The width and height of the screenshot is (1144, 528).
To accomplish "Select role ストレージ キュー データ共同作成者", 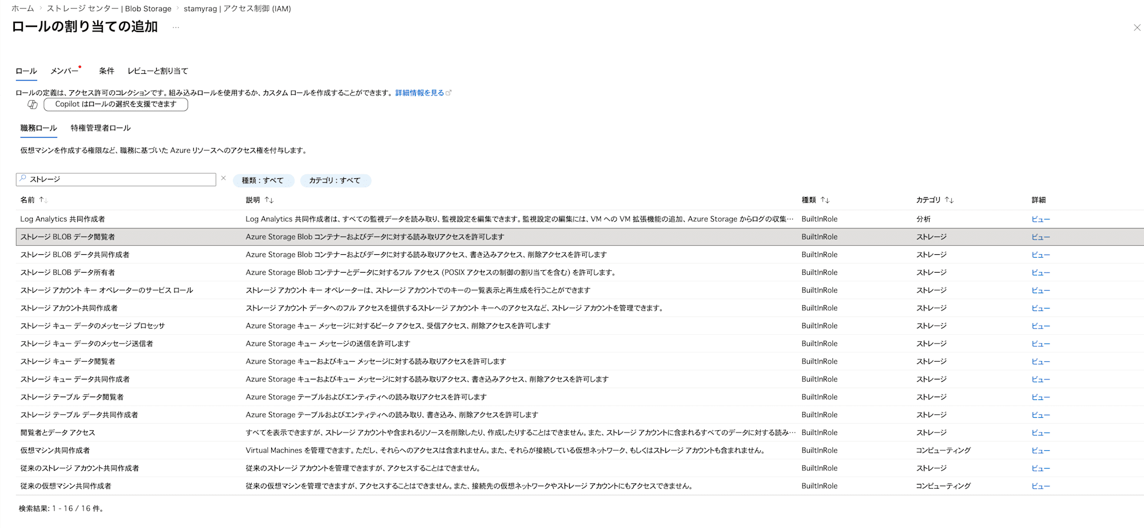I will pyautogui.click(x=76, y=379).
